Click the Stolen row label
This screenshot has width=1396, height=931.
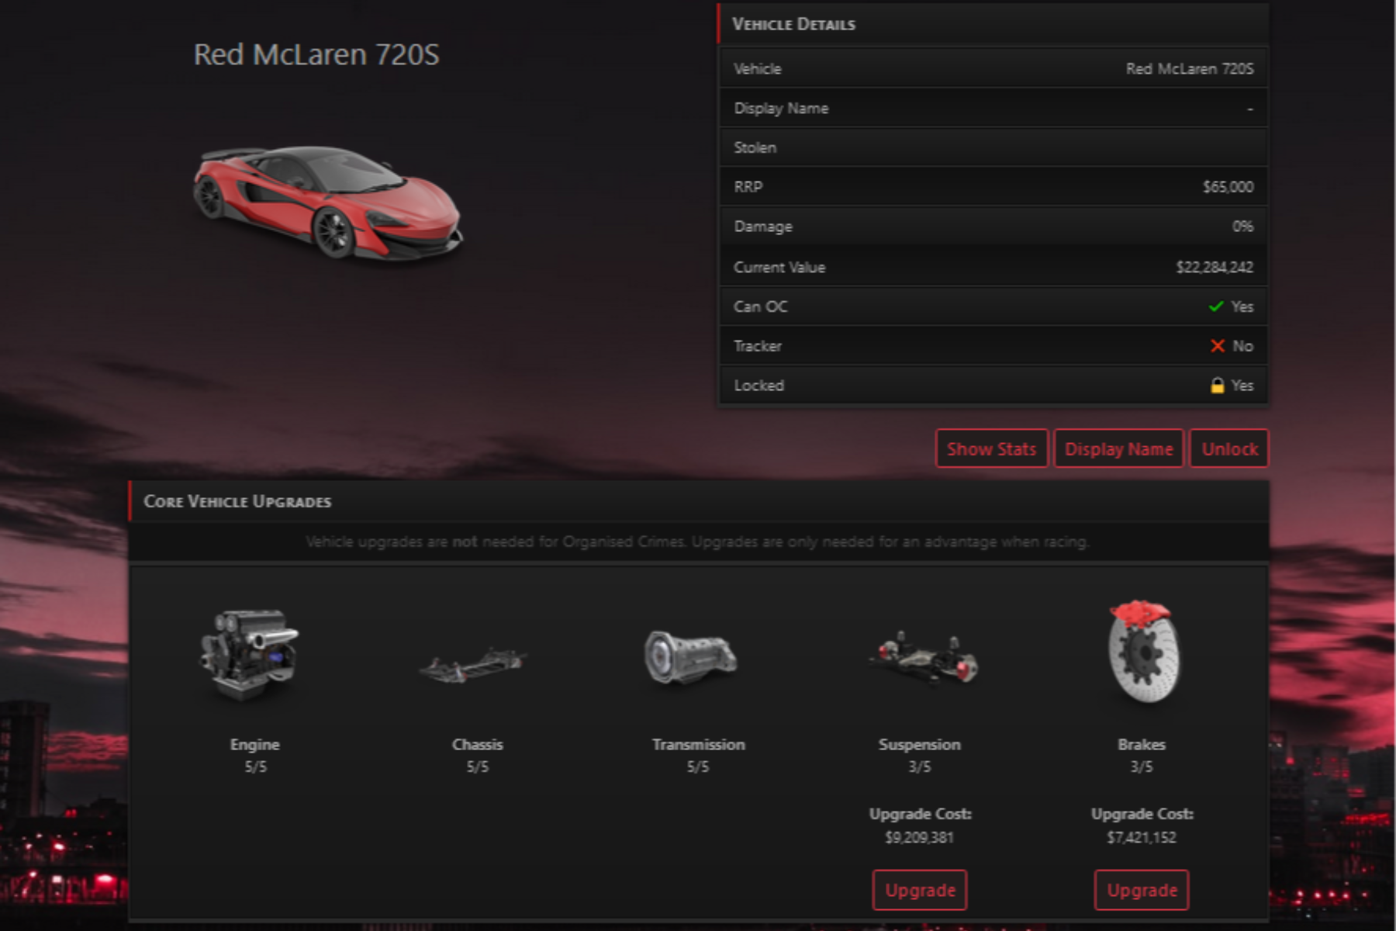point(755,147)
